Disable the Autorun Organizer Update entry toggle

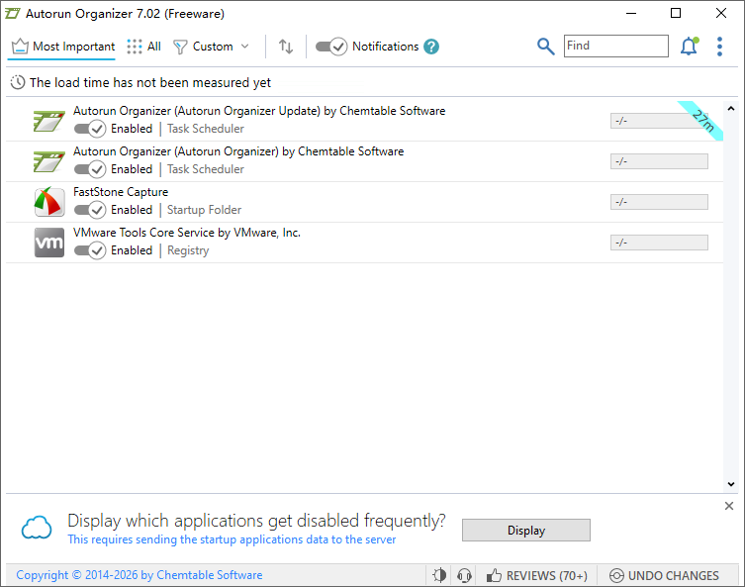tap(90, 129)
